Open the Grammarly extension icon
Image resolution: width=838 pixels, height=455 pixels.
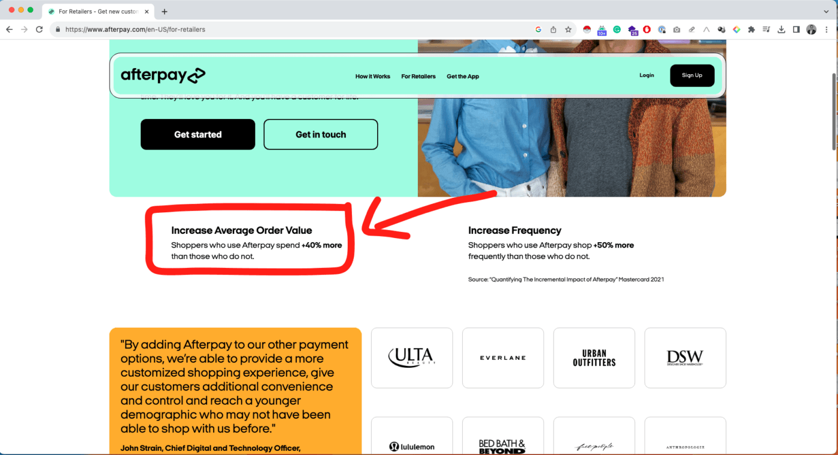click(617, 29)
